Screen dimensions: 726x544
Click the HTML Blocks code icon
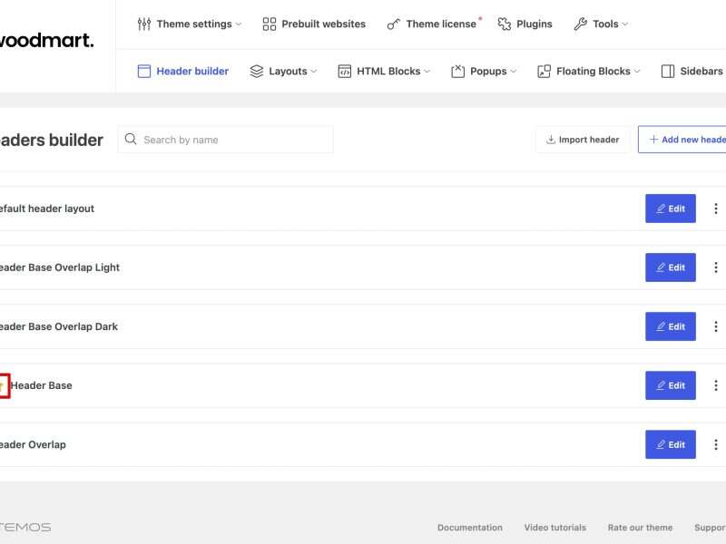tap(345, 72)
